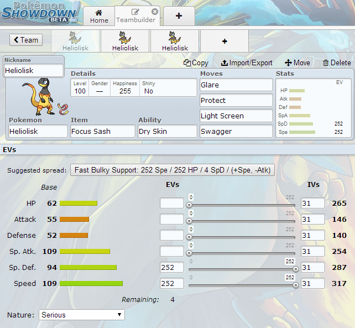Click the Focus Sash item icon
This screenshot has width=355, height=328.
click(x=63, y=109)
